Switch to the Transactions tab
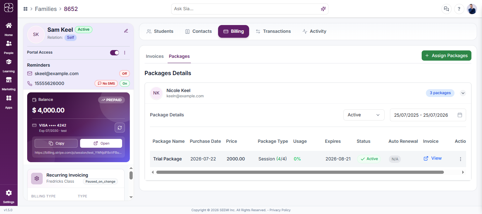This screenshot has height=214, width=482. coord(273,31)
